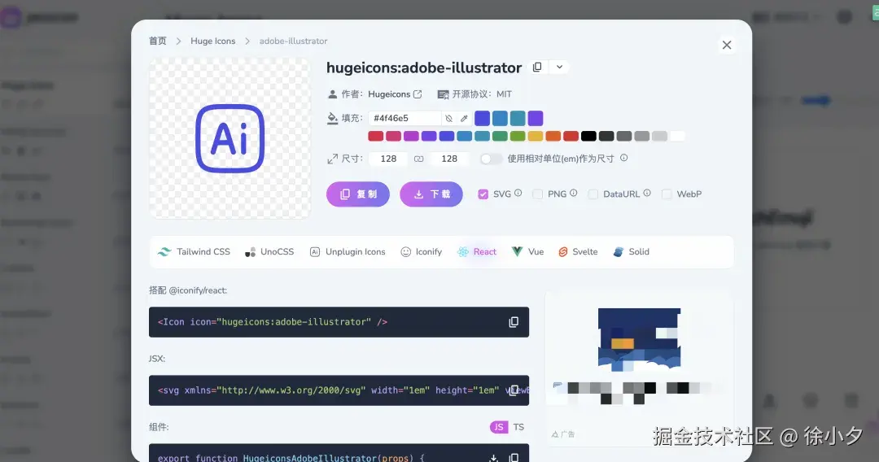Open Huge Icons in the breadcrumb
879x462 pixels.
pos(213,41)
